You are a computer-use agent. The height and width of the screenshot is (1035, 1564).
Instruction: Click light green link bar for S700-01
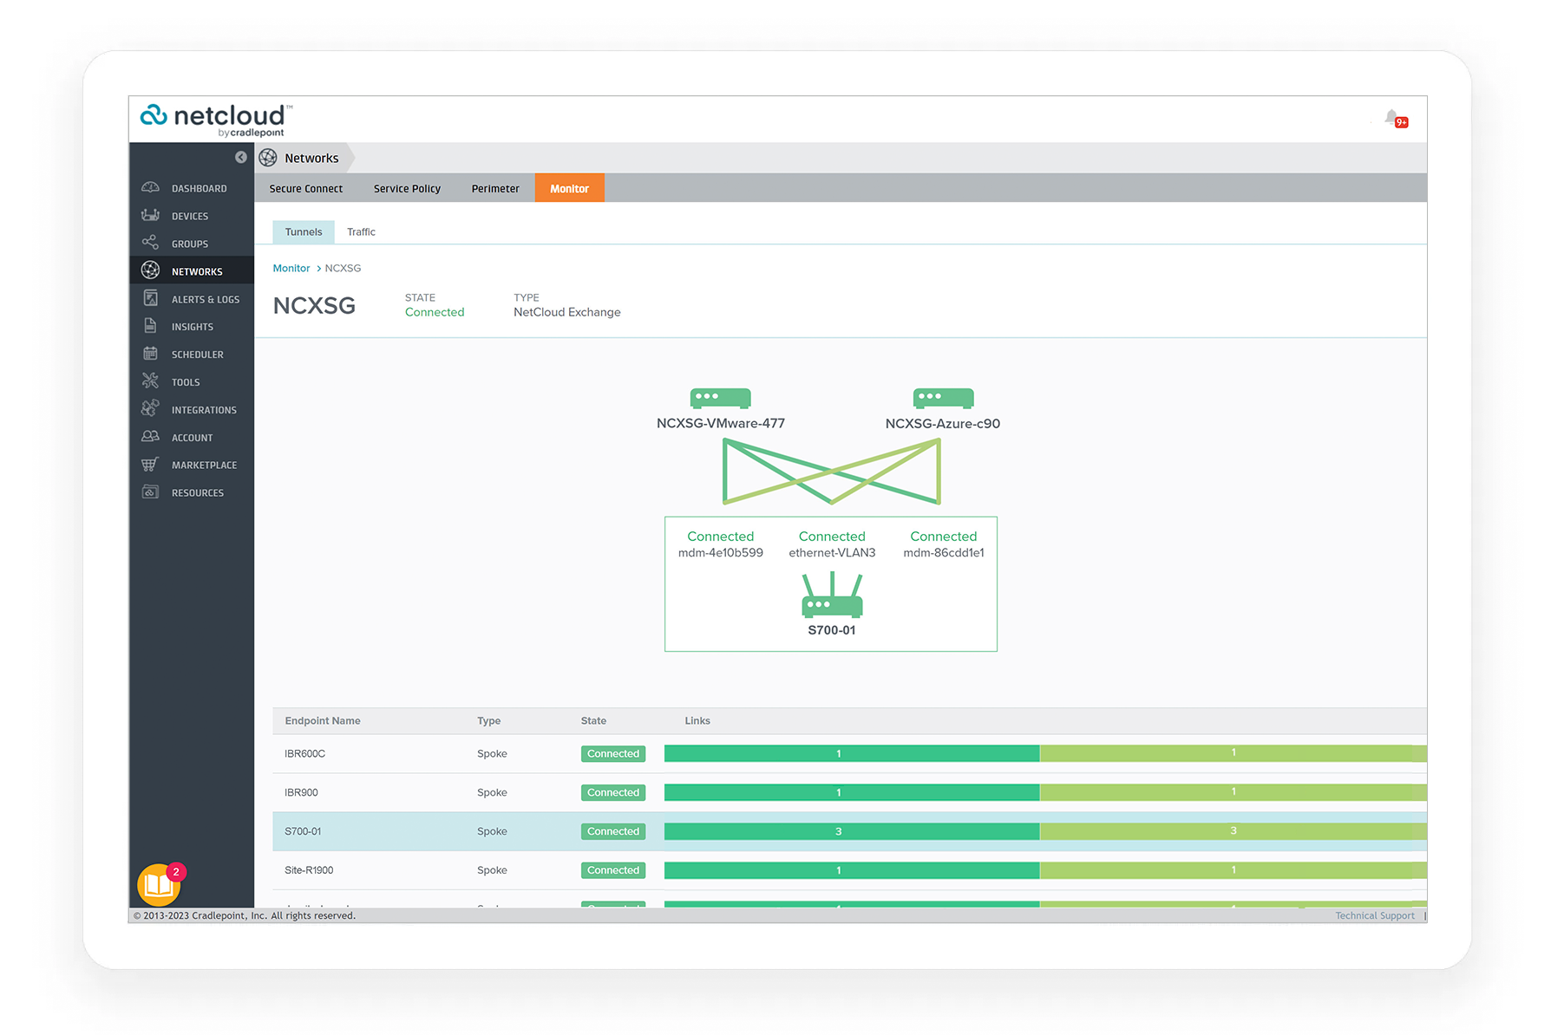pyautogui.click(x=1233, y=831)
